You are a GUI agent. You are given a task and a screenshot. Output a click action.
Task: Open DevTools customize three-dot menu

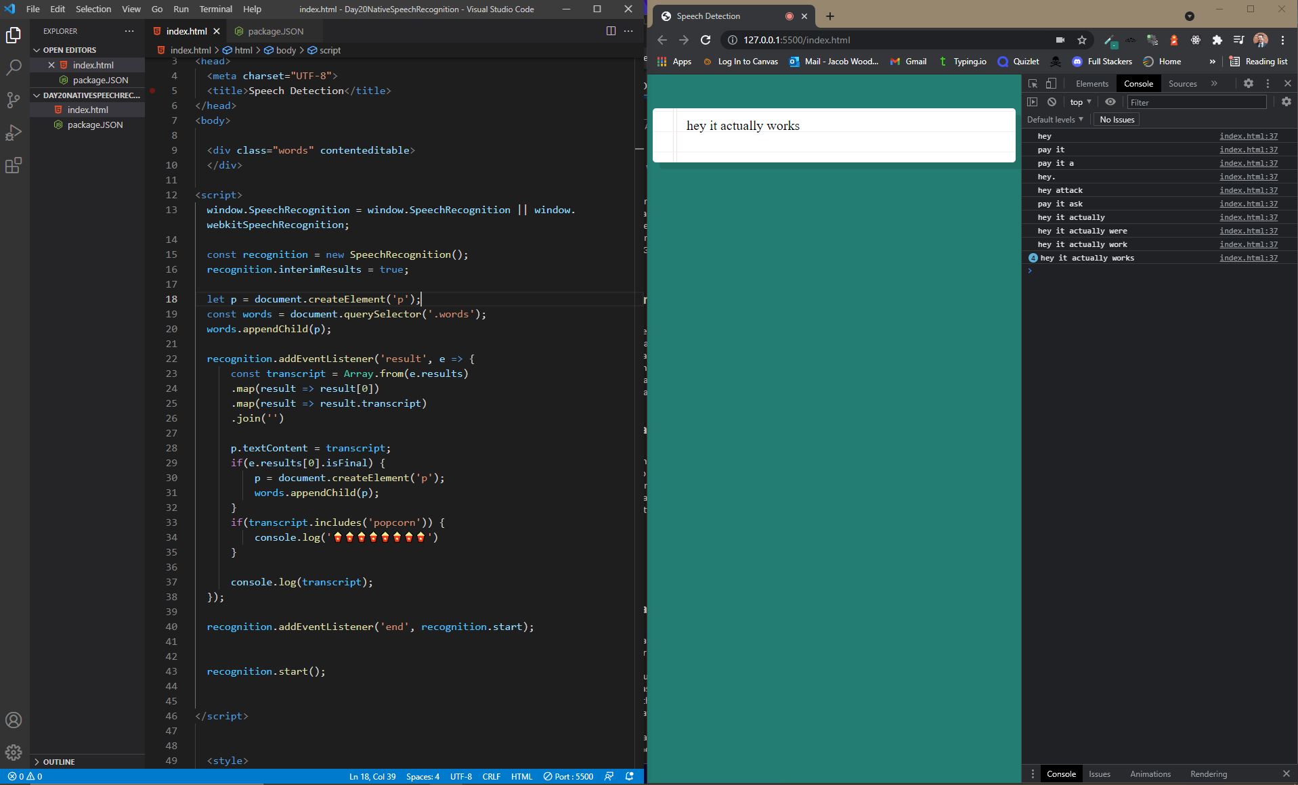tap(1268, 83)
